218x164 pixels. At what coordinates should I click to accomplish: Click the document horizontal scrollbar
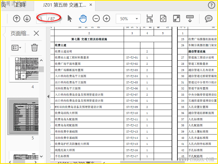click(x=152, y=162)
